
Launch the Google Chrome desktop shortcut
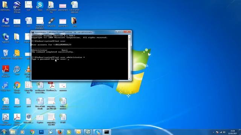coord(17,87)
